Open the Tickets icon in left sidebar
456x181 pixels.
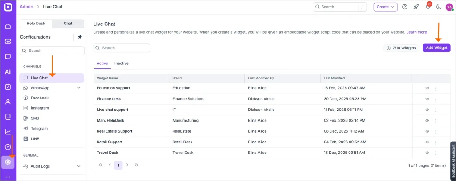pyautogui.click(x=8, y=42)
